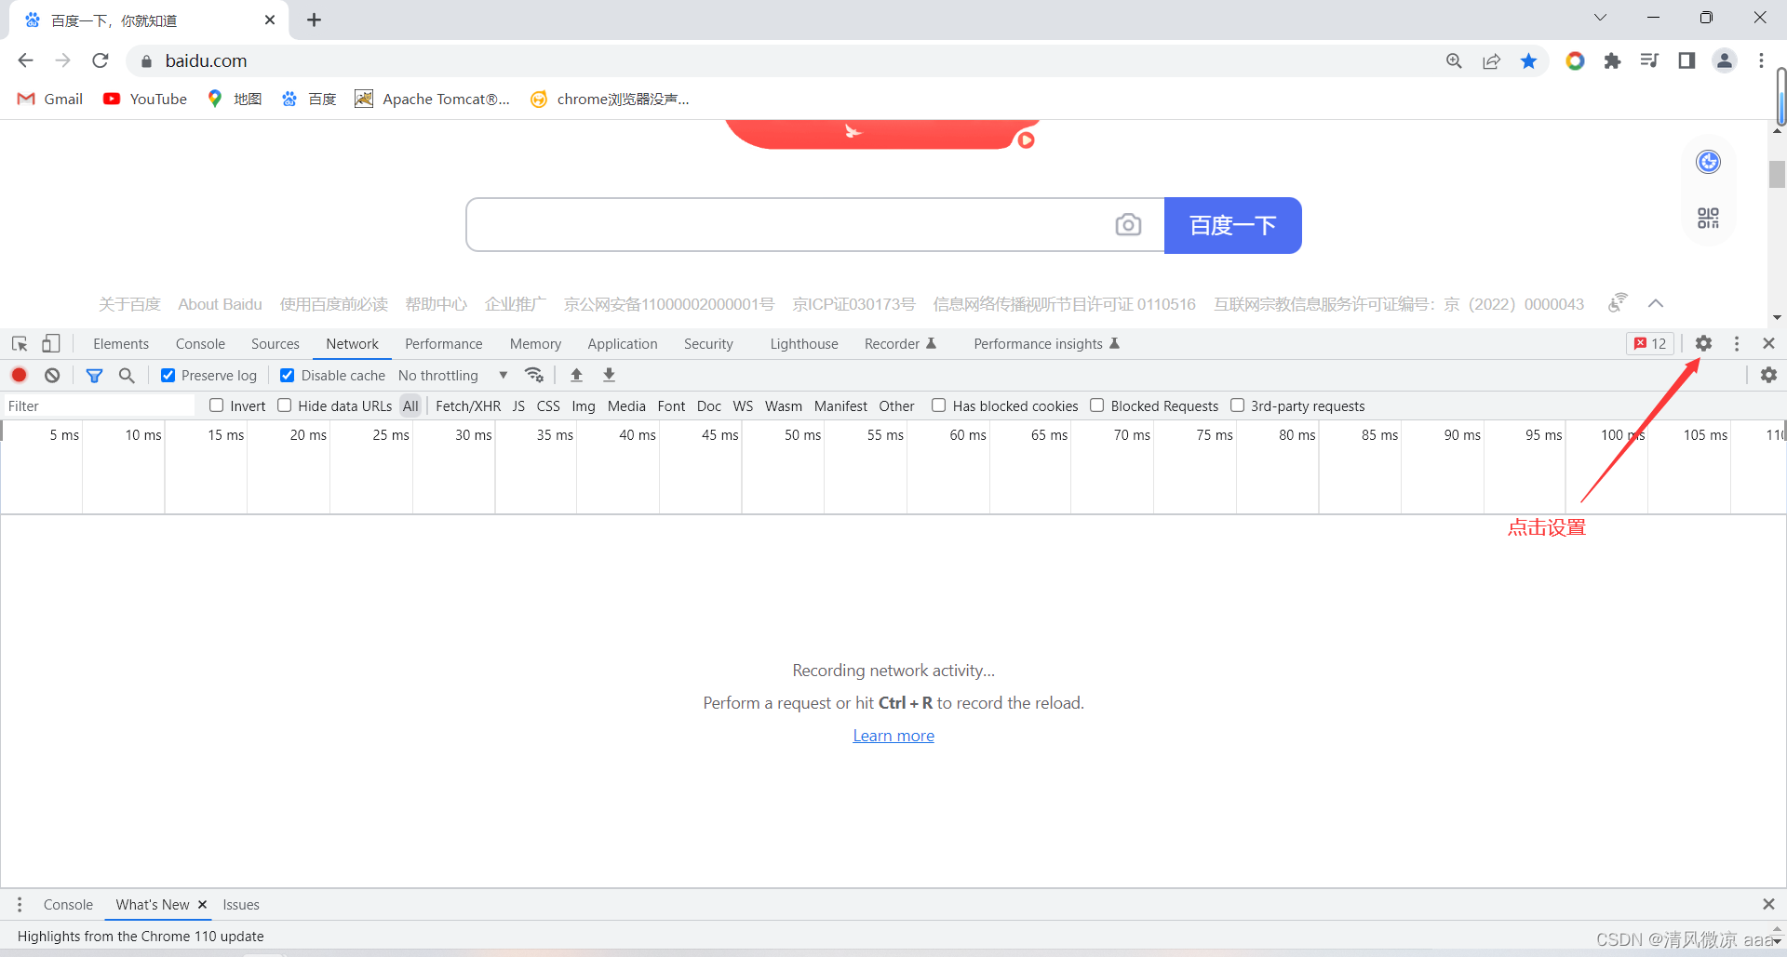Open the Chrome profile avatar
The height and width of the screenshot is (957, 1787).
[x=1725, y=60]
